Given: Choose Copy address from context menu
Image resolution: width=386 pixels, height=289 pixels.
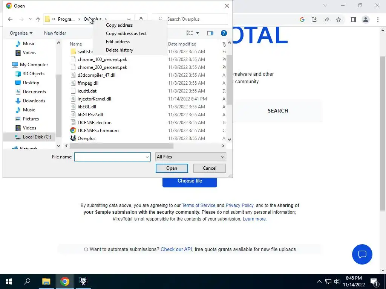Looking at the screenshot, I should pyautogui.click(x=119, y=25).
